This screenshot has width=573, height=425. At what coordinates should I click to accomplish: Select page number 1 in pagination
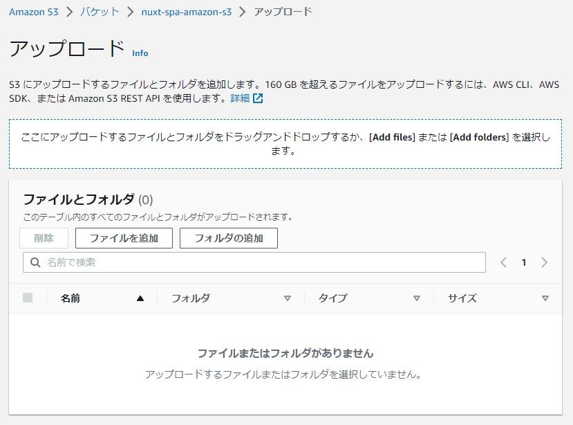524,262
